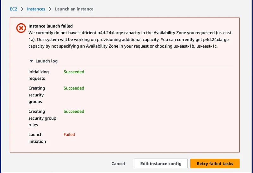
Task: Go to Instances breadcrumb link
Action: [x=36, y=9]
